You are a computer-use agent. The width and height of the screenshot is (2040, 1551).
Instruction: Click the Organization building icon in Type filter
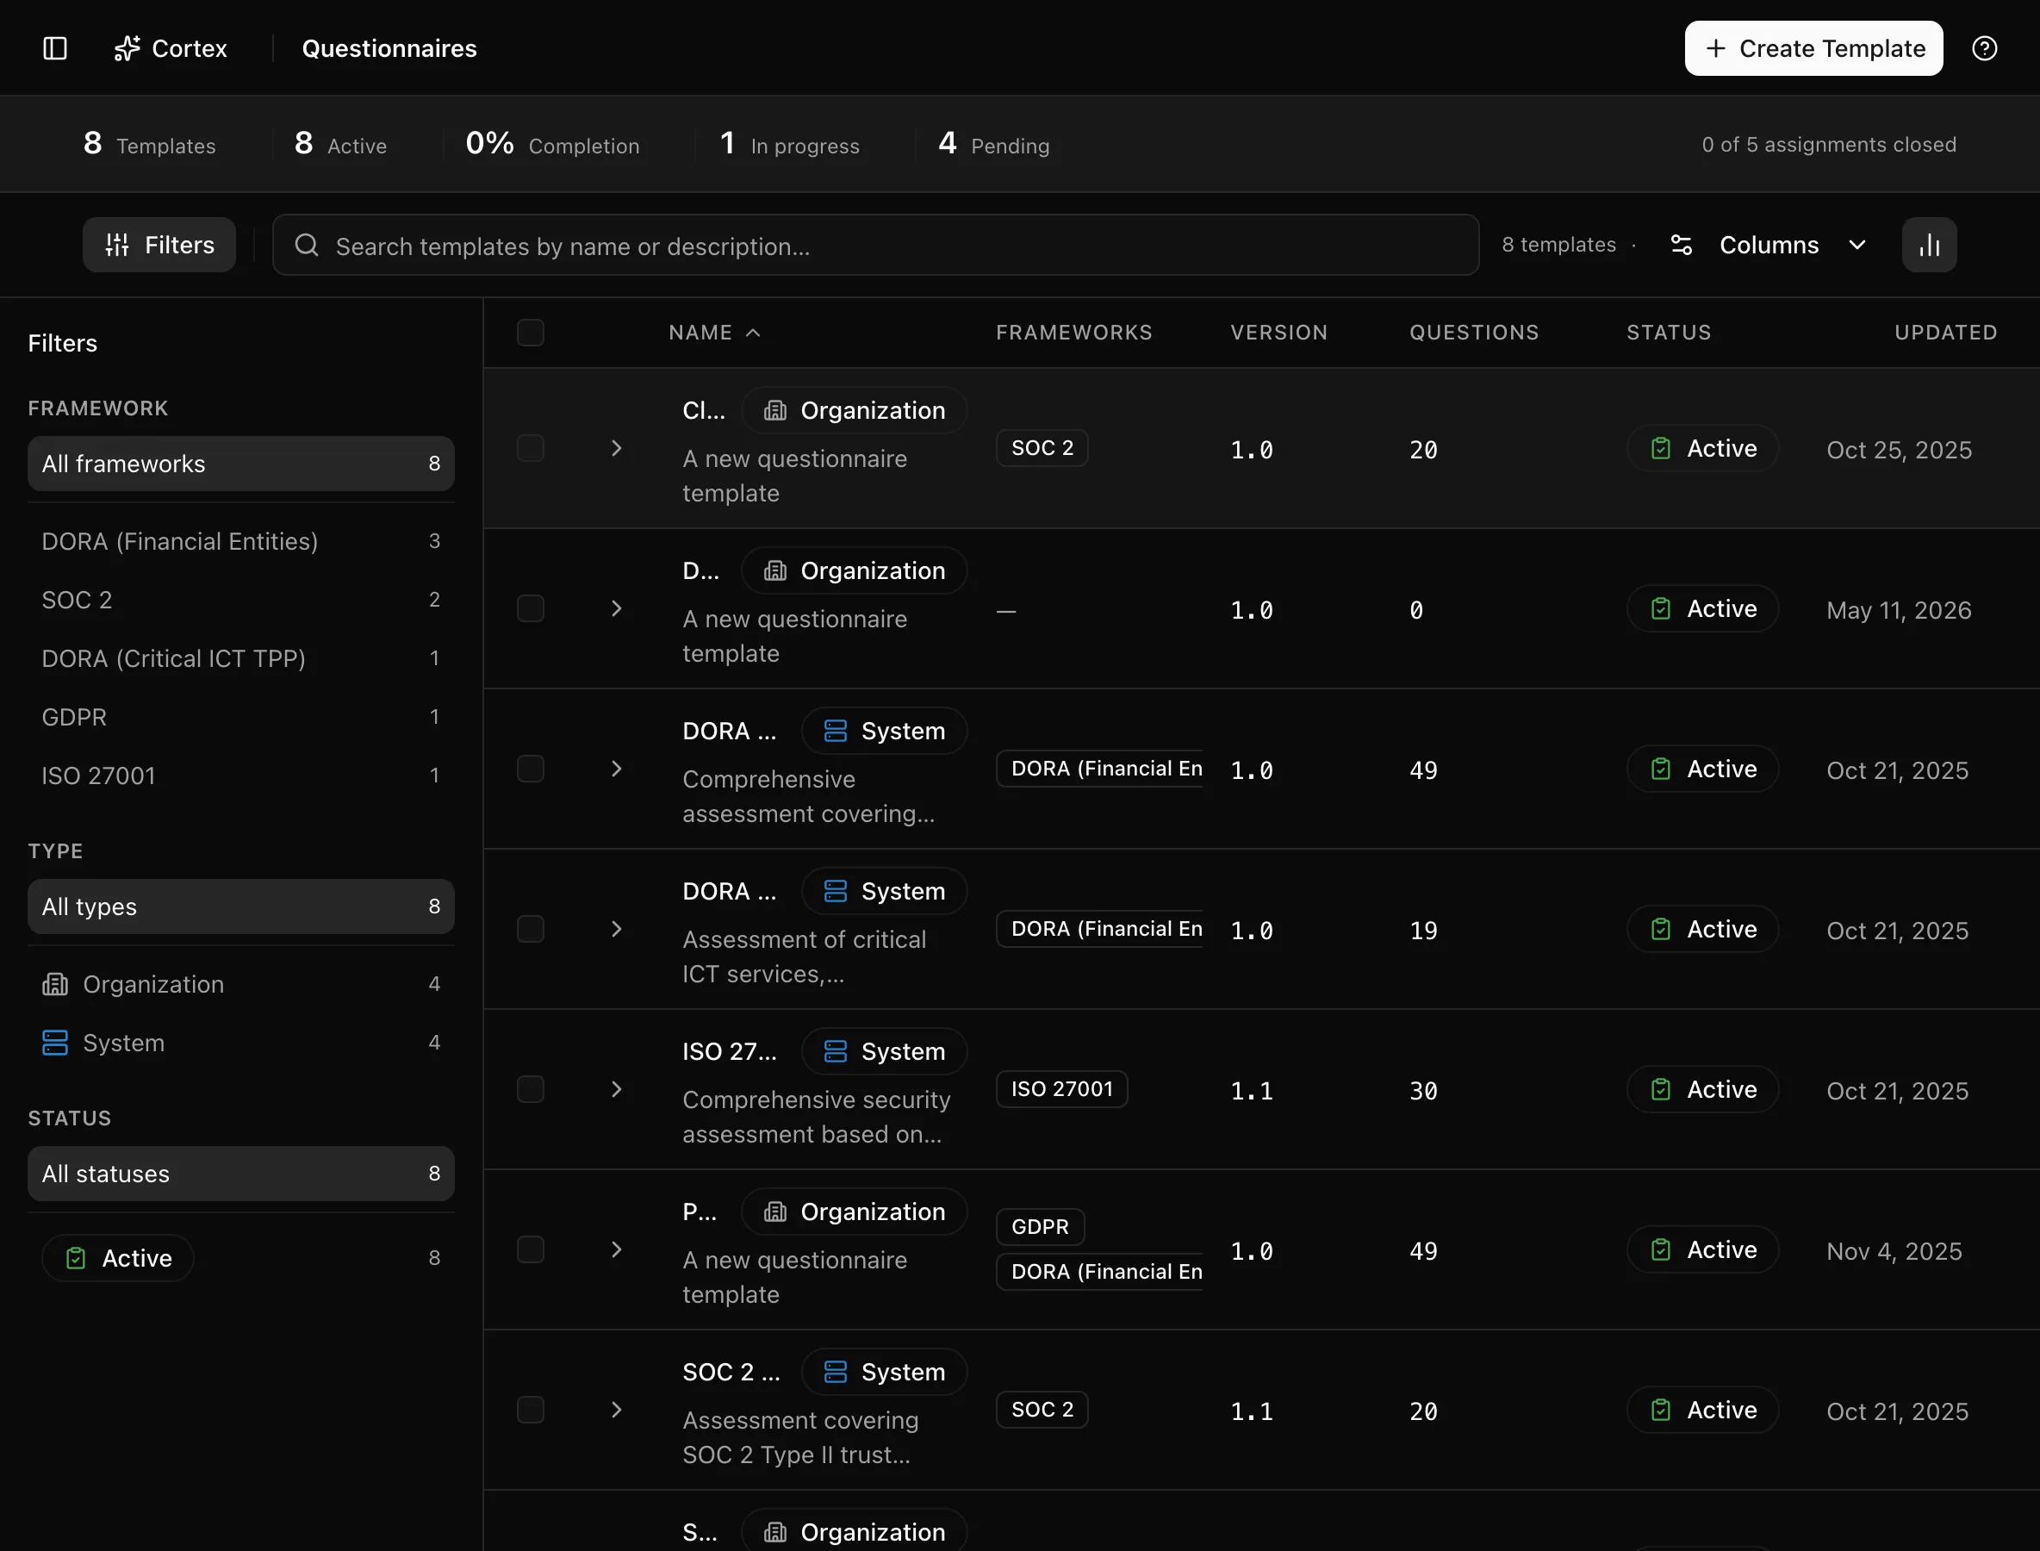[x=55, y=984]
